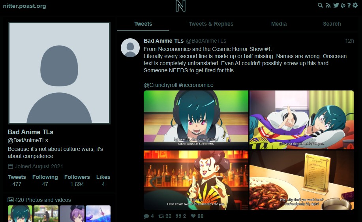Click the Followers label in profile stats
362x222 pixels.
(77, 177)
